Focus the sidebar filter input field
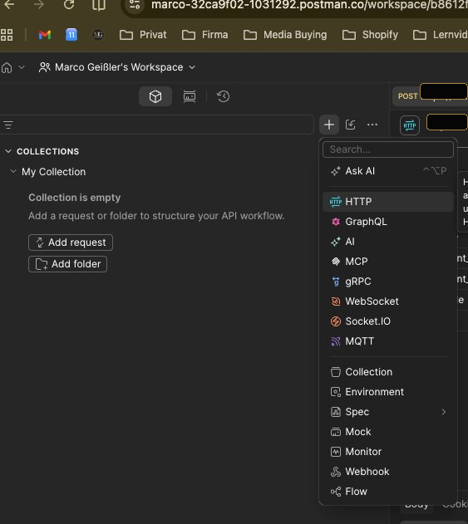This screenshot has height=524, width=468. pyautogui.click(x=156, y=125)
